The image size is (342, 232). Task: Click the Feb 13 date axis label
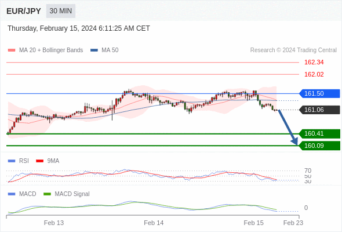tap(54, 223)
